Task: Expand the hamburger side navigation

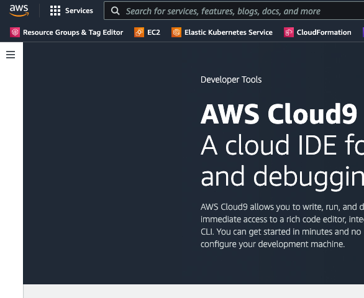Action: [11, 55]
